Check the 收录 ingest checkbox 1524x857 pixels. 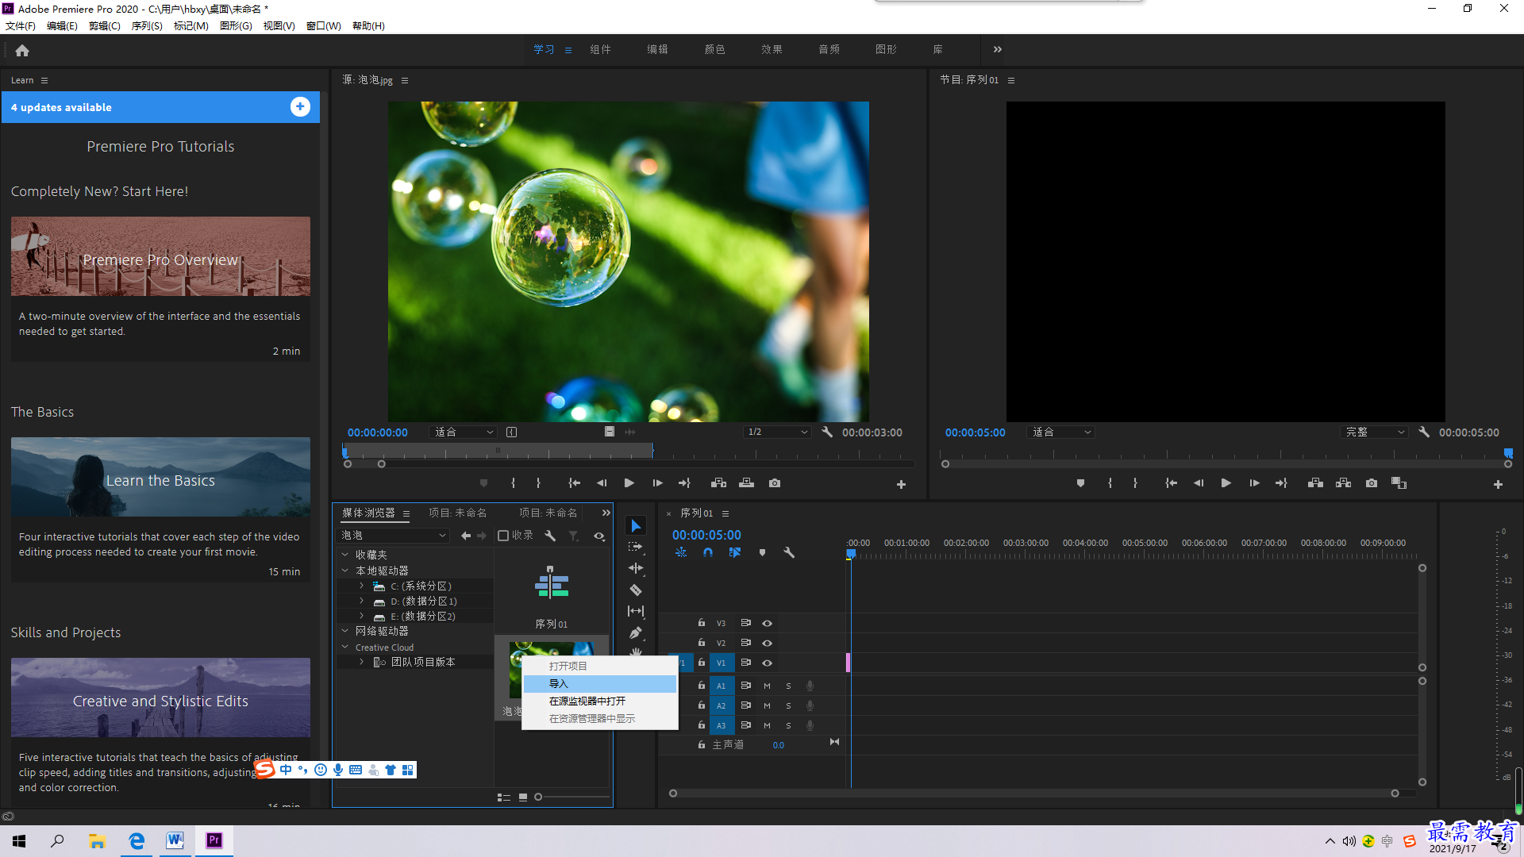(503, 536)
